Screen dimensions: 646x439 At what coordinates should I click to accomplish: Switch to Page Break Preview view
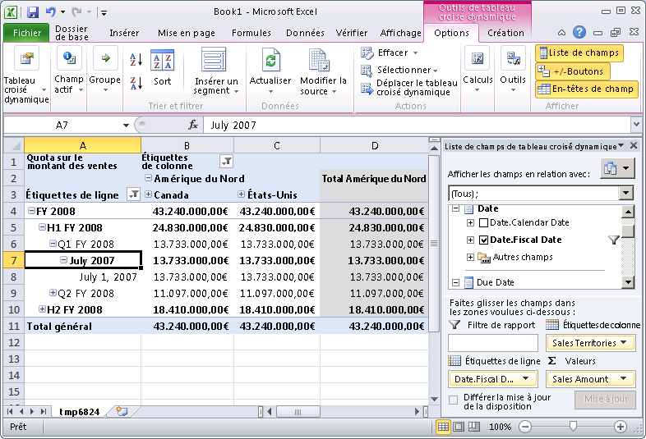tap(473, 427)
